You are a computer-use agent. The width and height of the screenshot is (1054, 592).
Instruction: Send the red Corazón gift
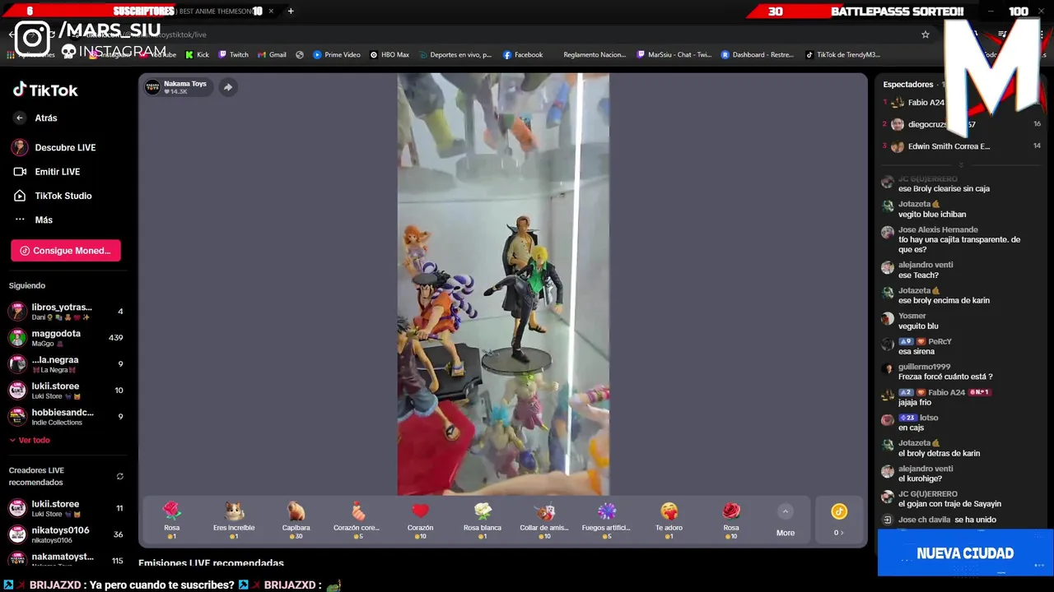point(420,520)
